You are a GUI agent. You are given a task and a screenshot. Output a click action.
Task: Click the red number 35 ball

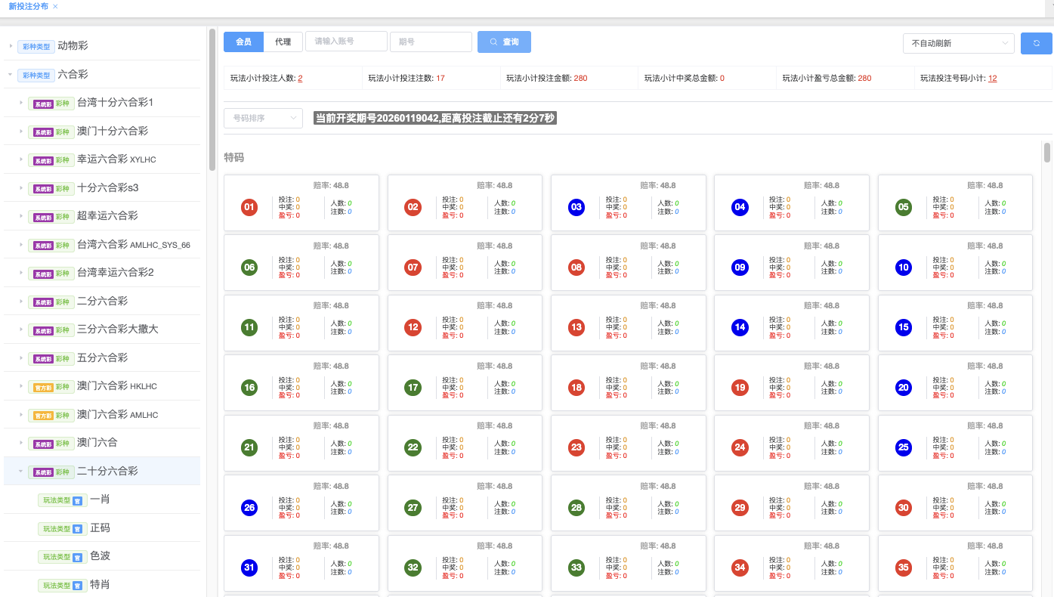point(904,568)
